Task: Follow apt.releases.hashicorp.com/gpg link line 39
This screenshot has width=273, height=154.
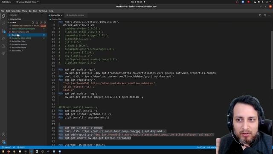Action: coord(111,131)
